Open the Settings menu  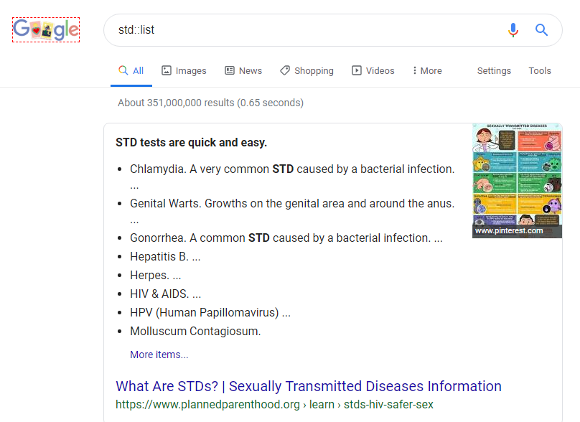click(494, 70)
